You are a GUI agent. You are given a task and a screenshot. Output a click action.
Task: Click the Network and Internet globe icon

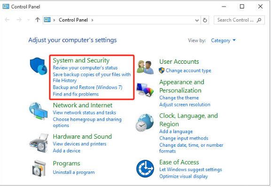point(38,111)
